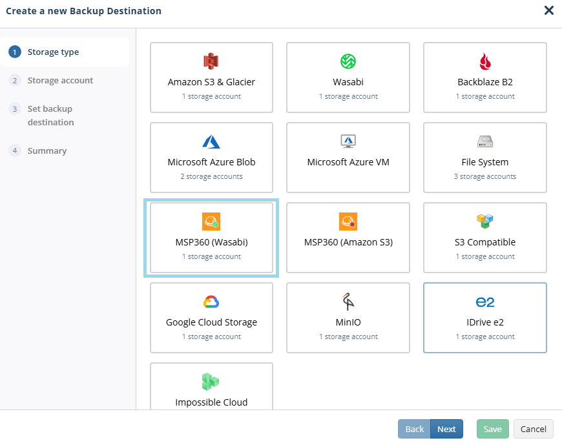Viewport: 562px width, 445px height.
Task: Open the Set backup destination step
Action: [51, 116]
